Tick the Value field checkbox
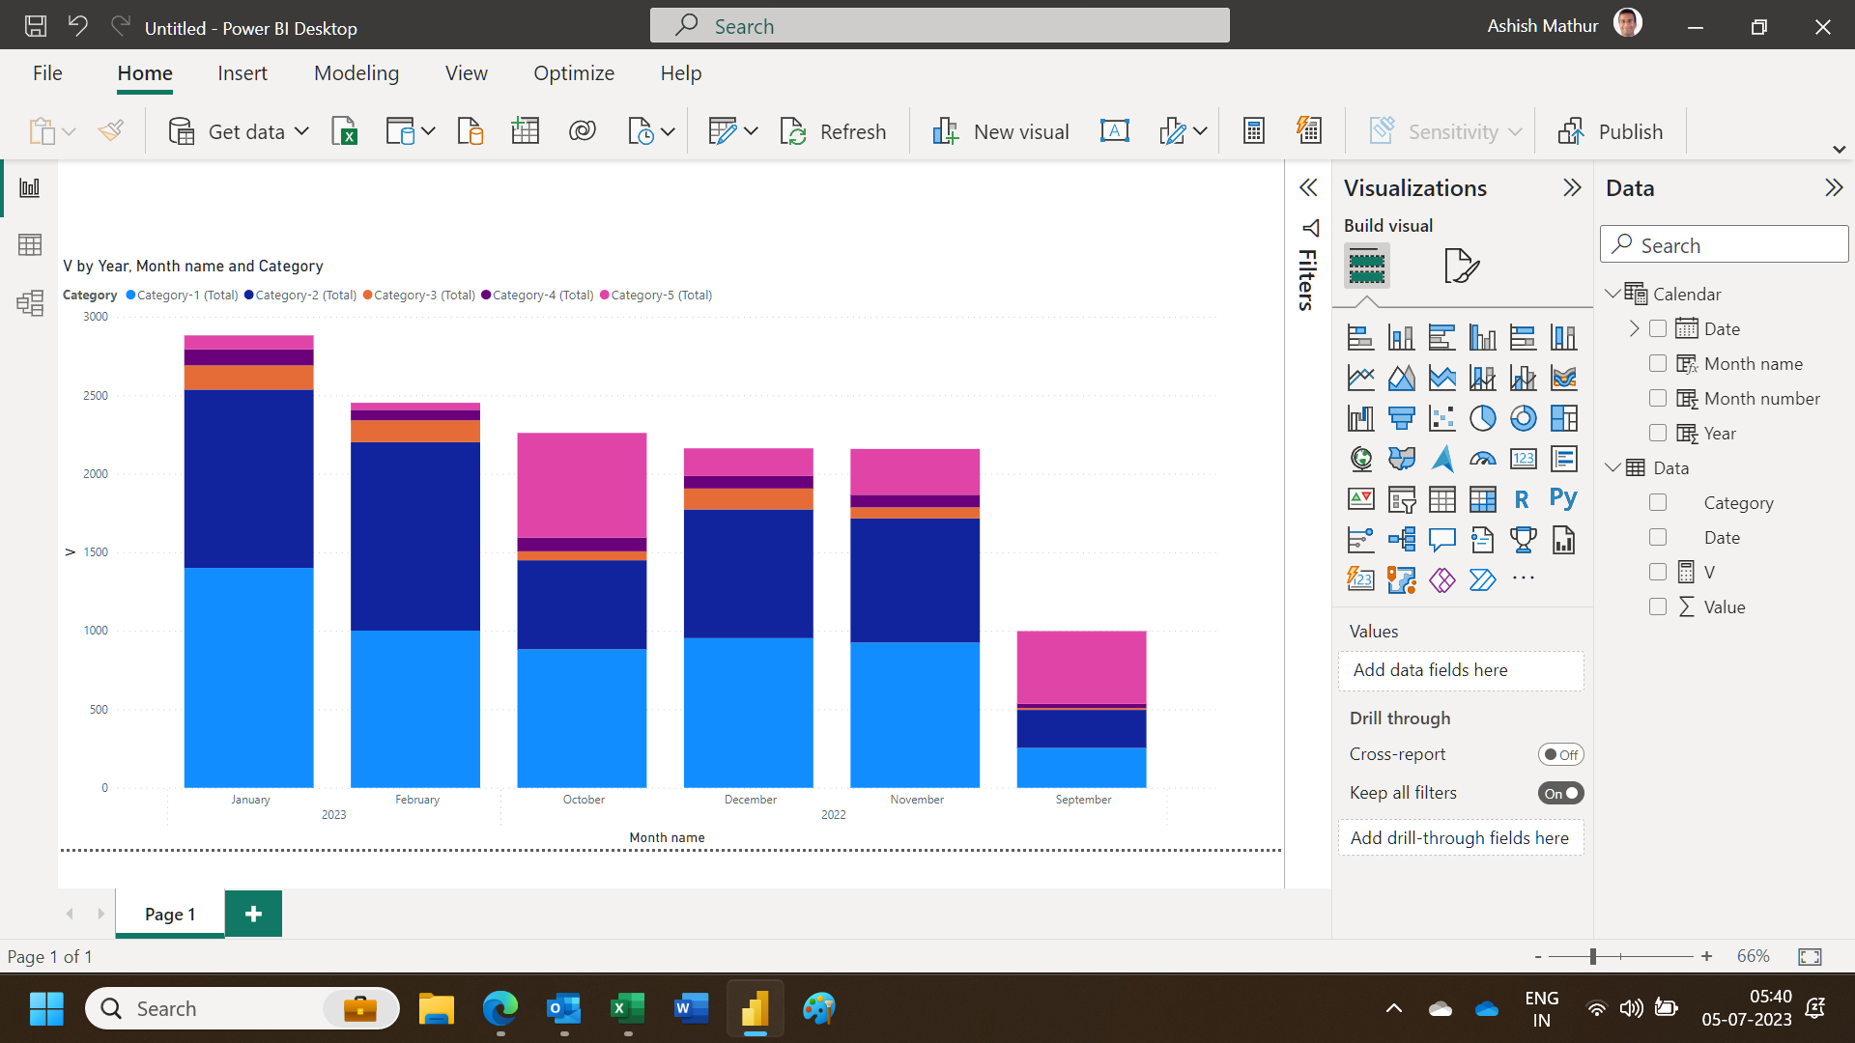The height and width of the screenshot is (1043, 1855). click(1658, 606)
